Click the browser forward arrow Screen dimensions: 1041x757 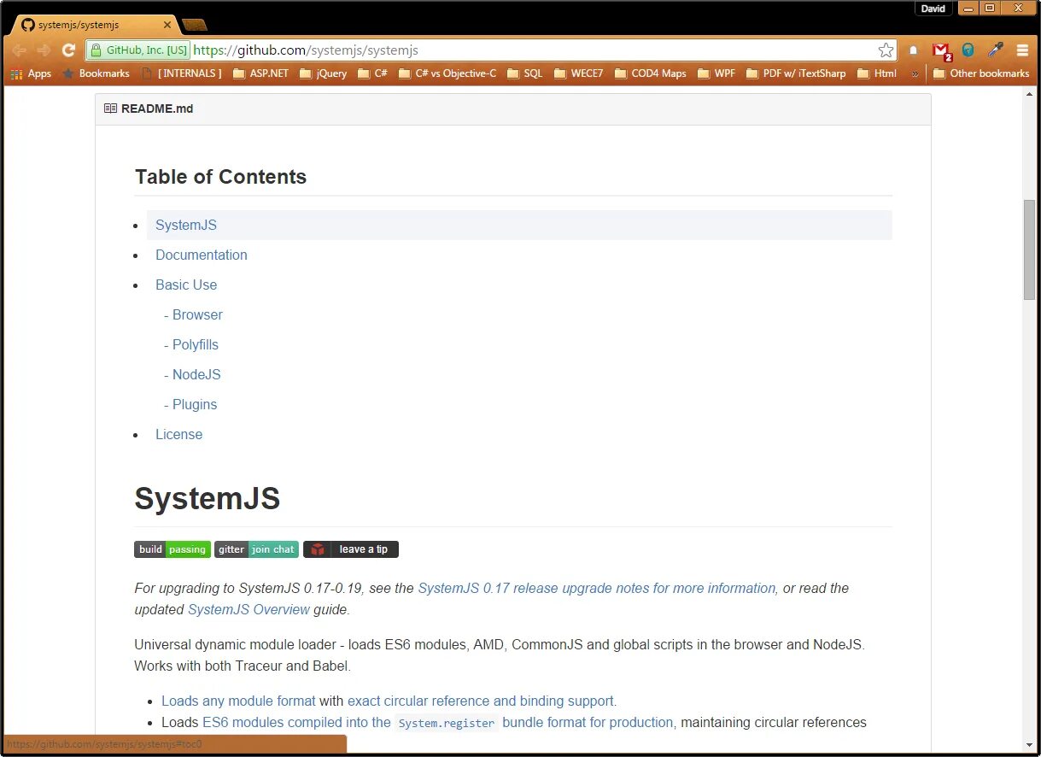click(44, 50)
